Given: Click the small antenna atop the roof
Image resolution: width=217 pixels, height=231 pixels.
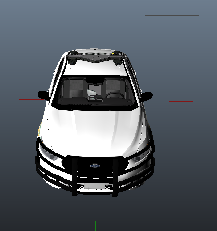Looking at the screenshot, I should (95, 48).
